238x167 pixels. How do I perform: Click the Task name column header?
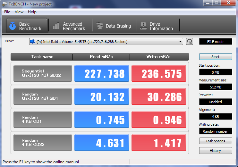(42, 57)
